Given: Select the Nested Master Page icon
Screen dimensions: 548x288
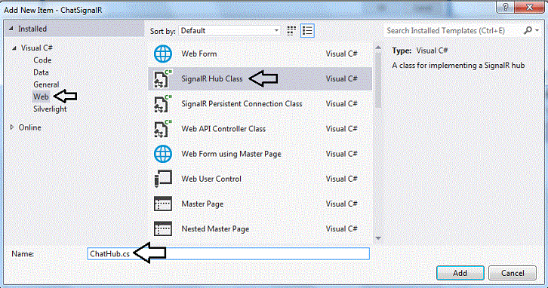Looking at the screenshot, I should pos(163,229).
